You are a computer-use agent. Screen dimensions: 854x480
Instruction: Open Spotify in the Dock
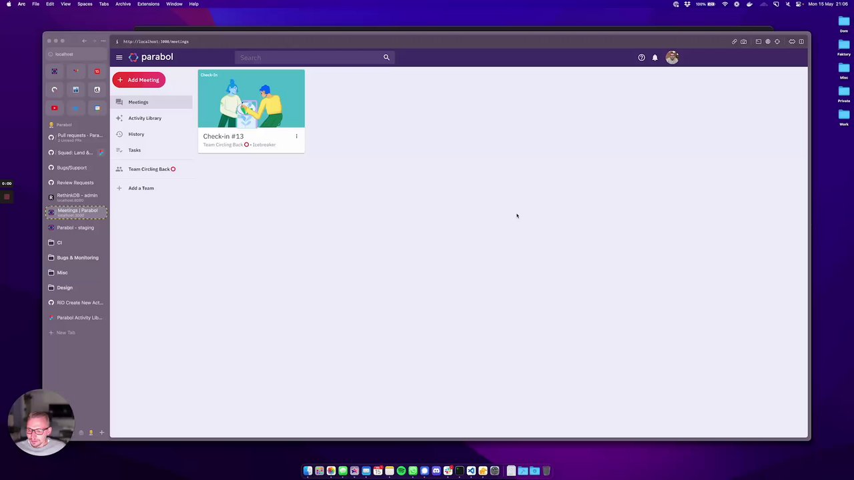point(401,471)
